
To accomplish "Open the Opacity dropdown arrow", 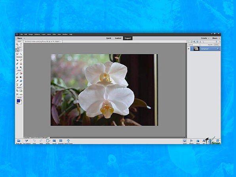I will click(220, 45).
